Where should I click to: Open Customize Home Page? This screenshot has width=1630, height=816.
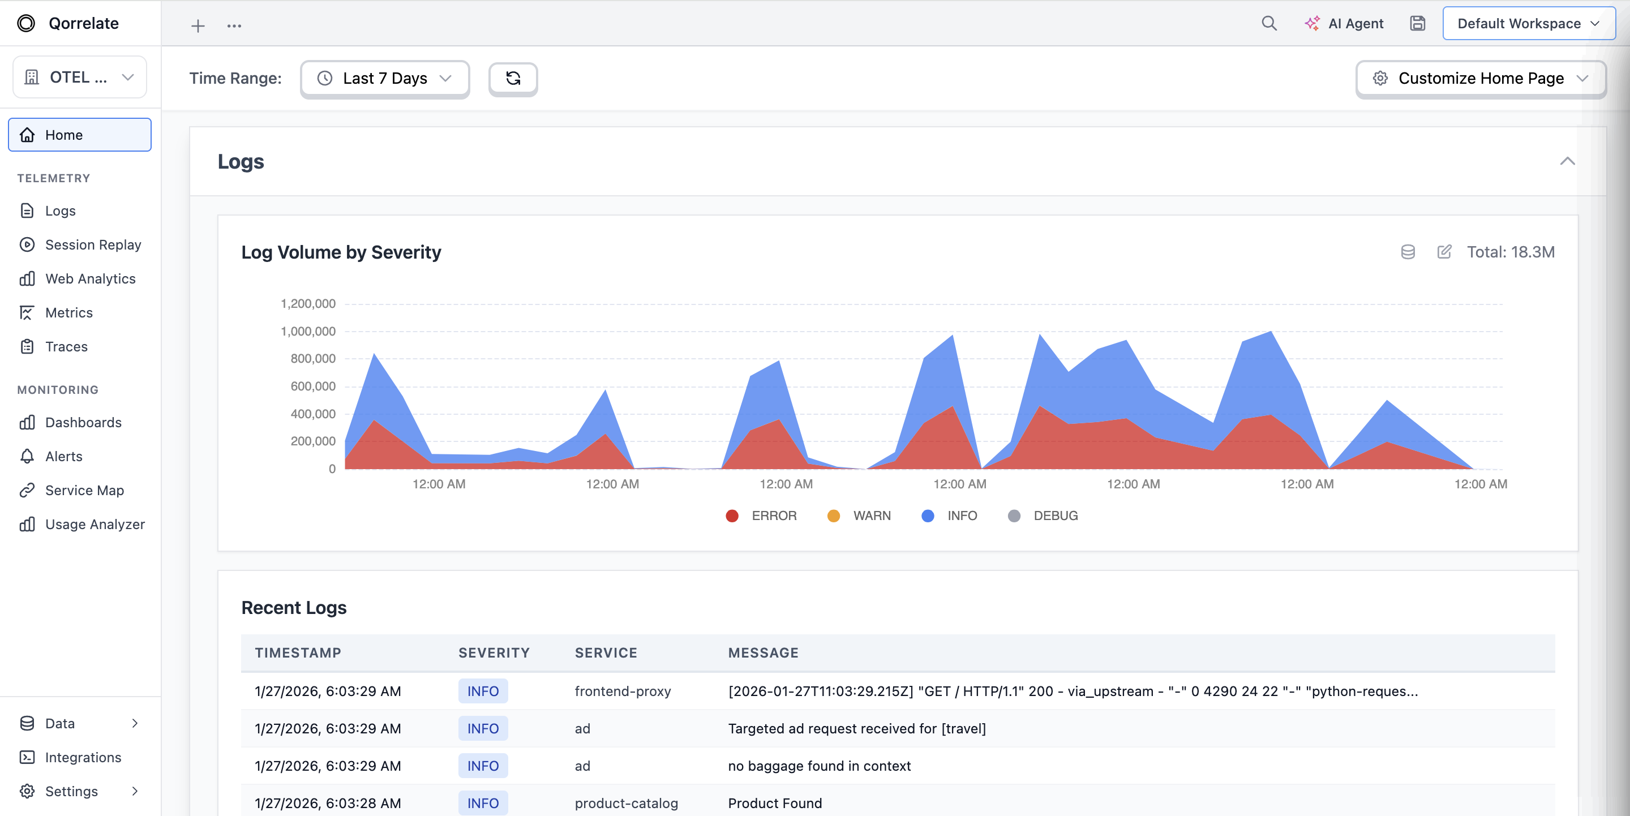coord(1481,79)
